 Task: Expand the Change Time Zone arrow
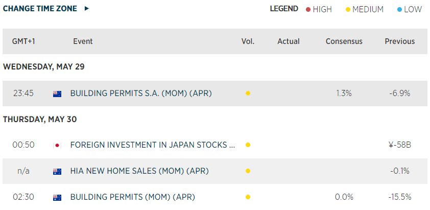coord(87,9)
